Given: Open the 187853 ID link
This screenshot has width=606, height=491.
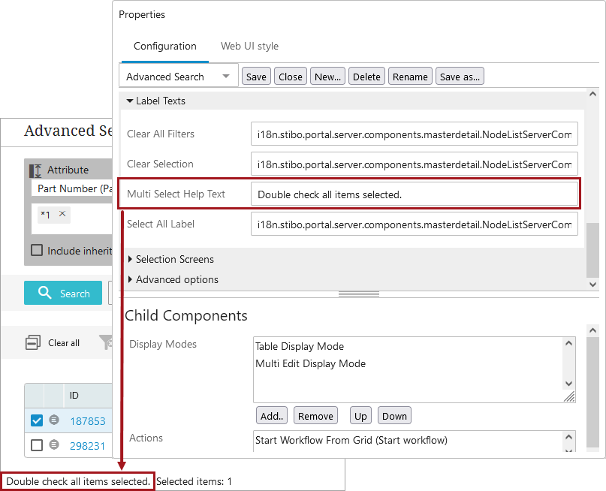Looking at the screenshot, I should pyautogui.click(x=88, y=420).
